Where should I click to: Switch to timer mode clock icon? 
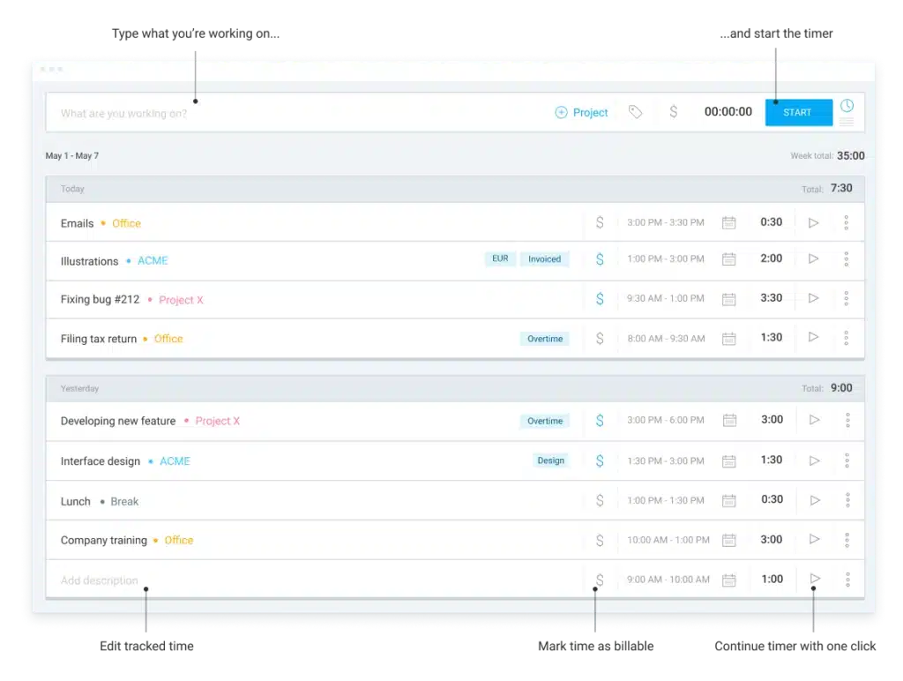pyautogui.click(x=847, y=106)
